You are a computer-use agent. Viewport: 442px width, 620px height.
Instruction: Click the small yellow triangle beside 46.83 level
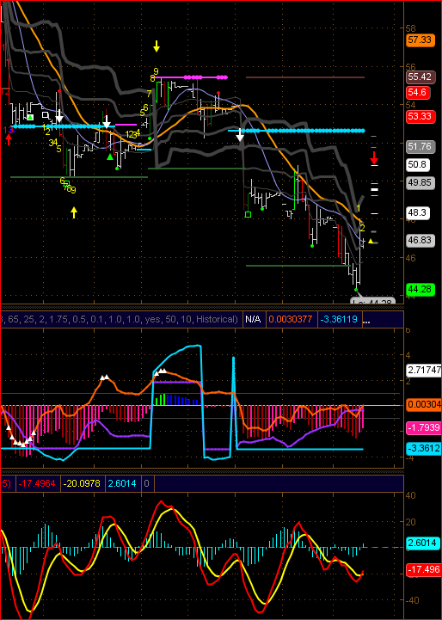pos(371,241)
